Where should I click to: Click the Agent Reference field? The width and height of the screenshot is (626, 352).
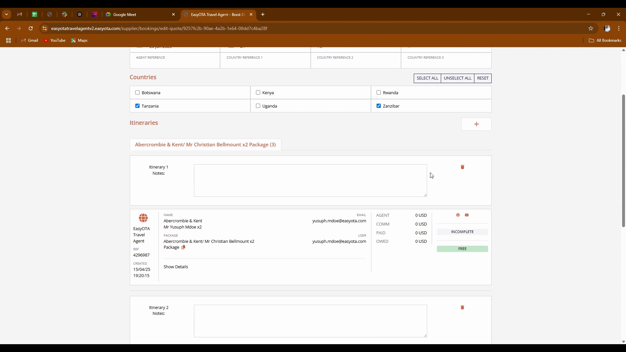click(175, 61)
